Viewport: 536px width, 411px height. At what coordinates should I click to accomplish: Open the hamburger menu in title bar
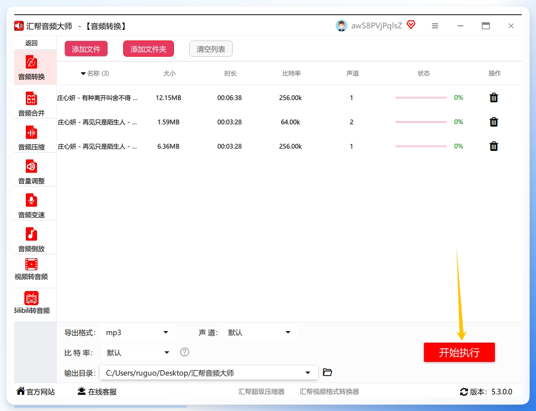click(435, 26)
